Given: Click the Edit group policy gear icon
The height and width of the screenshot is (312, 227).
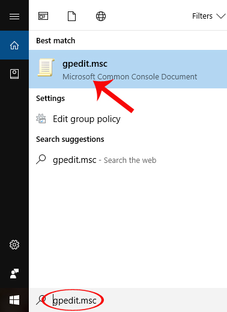Looking at the screenshot, I should coord(41,118).
